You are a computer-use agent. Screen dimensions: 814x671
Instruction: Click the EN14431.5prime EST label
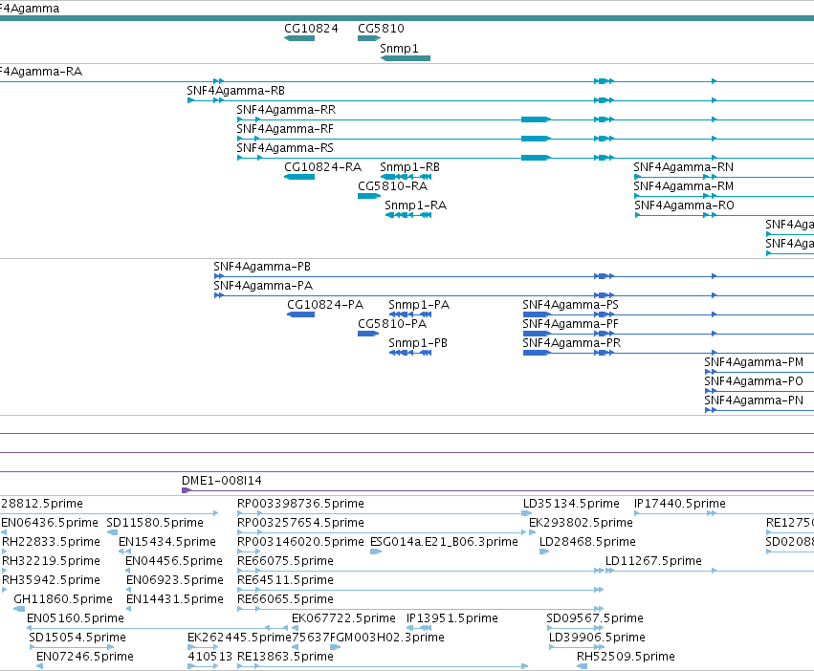[x=175, y=599]
